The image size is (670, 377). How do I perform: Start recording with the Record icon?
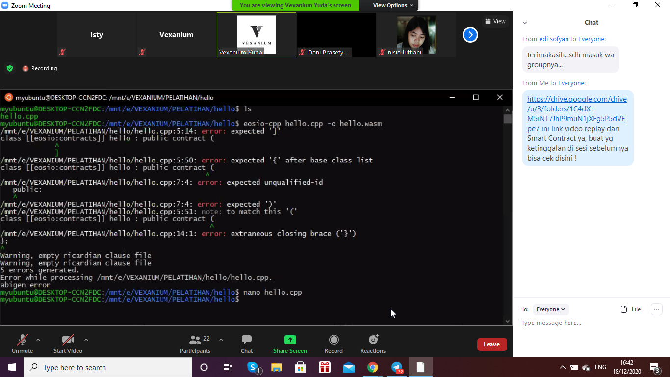[334, 340]
